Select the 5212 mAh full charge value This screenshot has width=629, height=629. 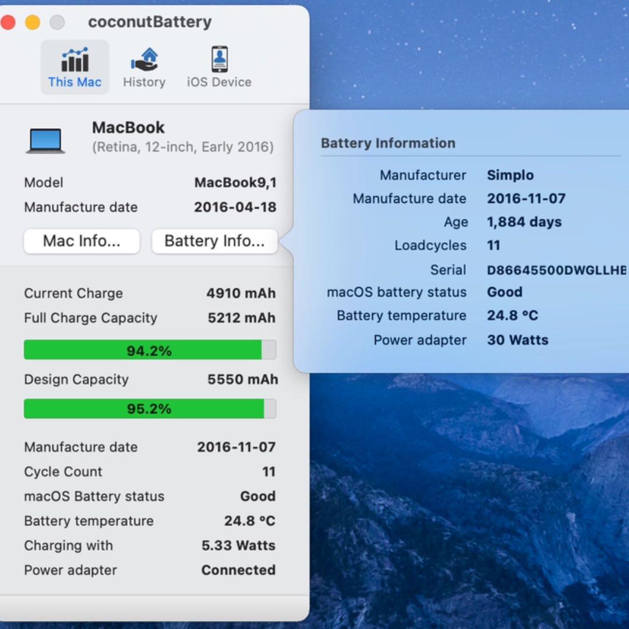(242, 318)
